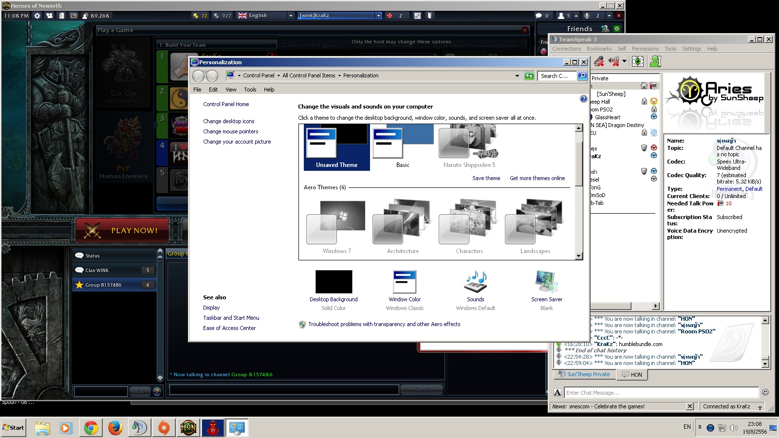Open Personalization help question mark
The image size is (779, 438).
pos(584,99)
